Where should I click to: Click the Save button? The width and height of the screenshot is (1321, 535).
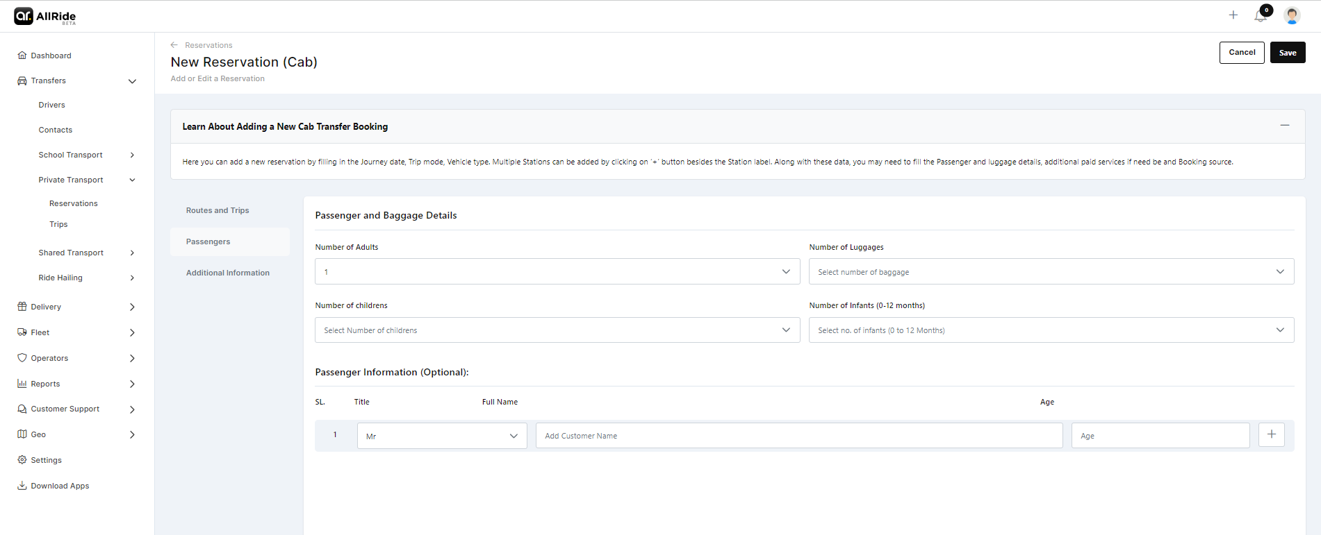click(1287, 53)
